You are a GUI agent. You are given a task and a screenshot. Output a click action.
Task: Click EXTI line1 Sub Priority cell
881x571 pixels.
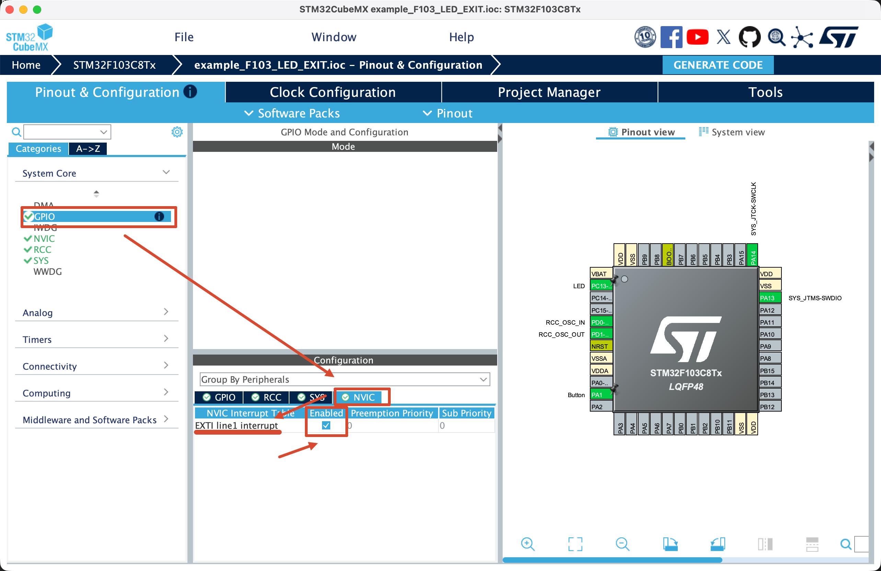point(466,425)
